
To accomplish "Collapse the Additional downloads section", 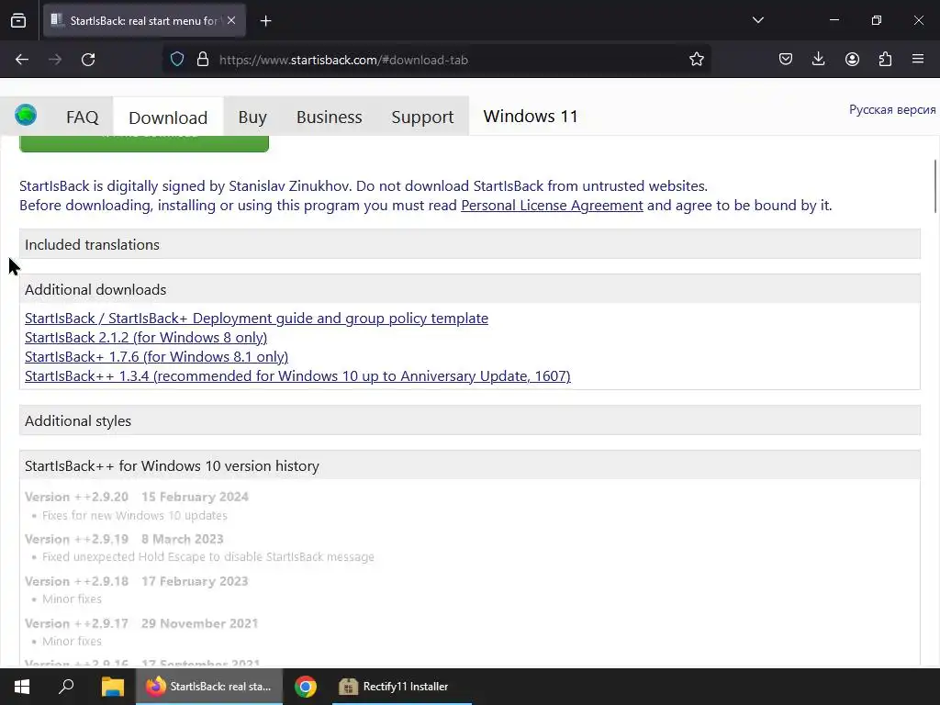I will tap(469, 289).
